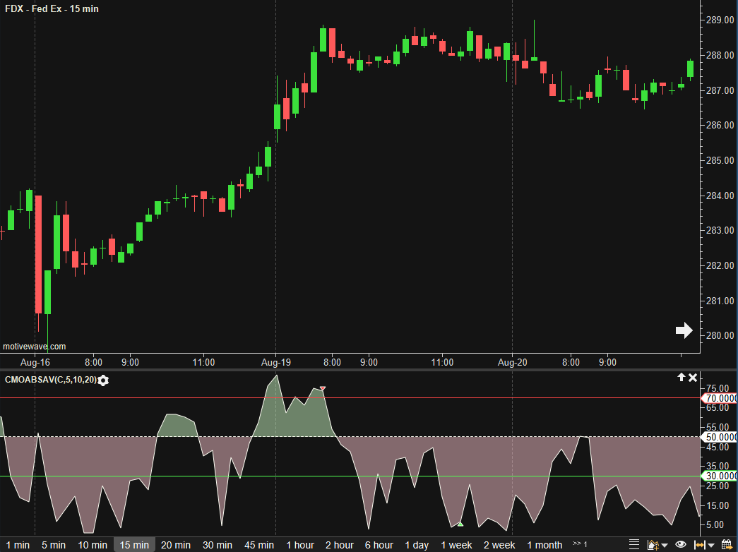Click the bar spacing width icon

click(x=698, y=545)
